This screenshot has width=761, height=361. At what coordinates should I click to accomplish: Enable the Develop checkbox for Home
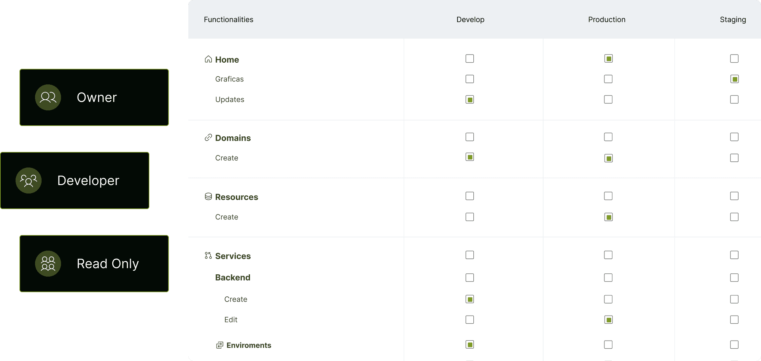tap(470, 58)
